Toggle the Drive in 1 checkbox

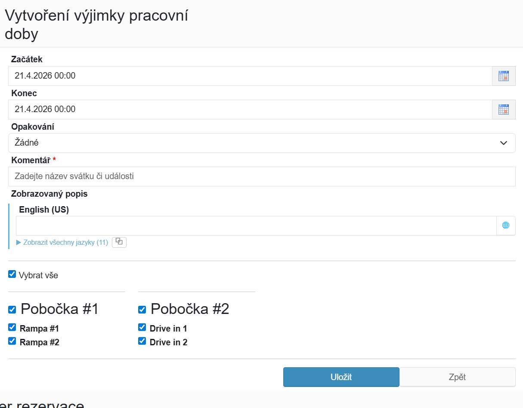pyautogui.click(x=142, y=327)
